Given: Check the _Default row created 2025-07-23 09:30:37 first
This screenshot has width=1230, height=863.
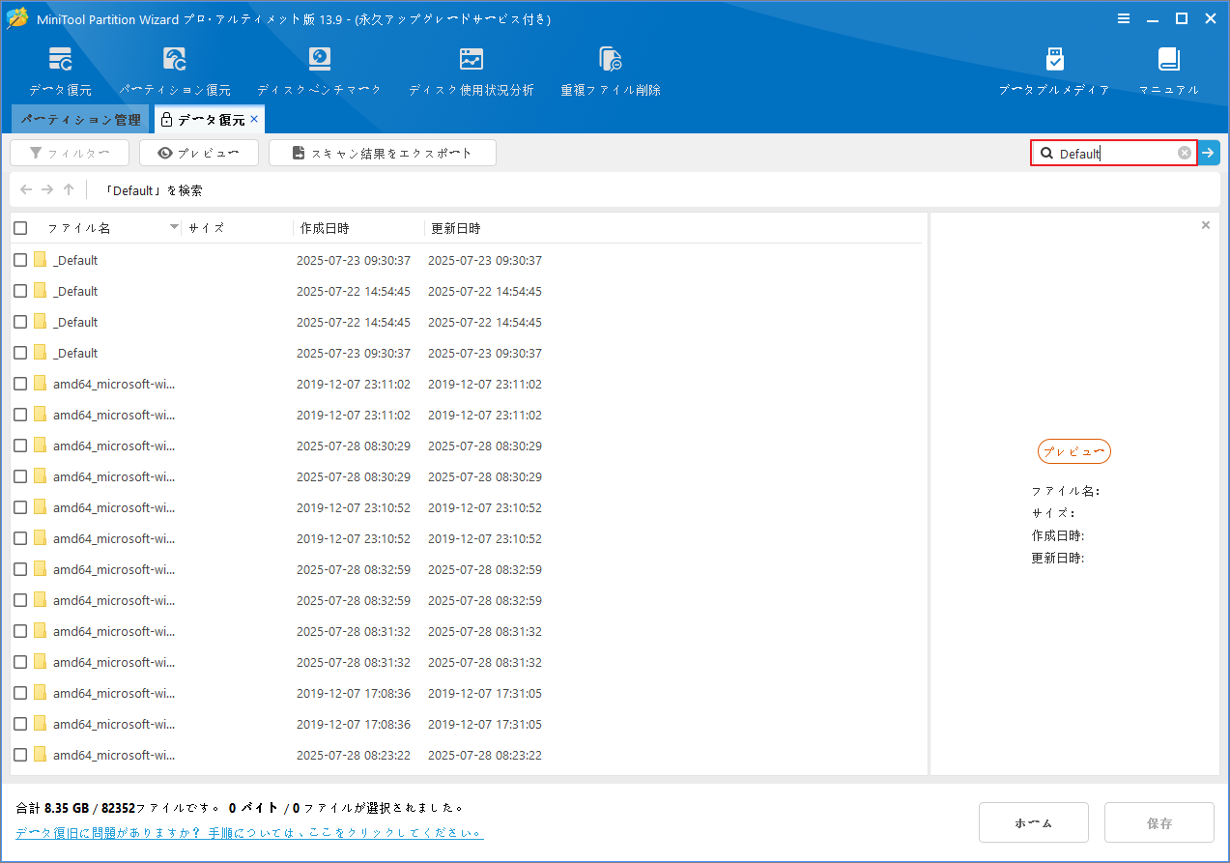Looking at the screenshot, I should pos(20,260).
